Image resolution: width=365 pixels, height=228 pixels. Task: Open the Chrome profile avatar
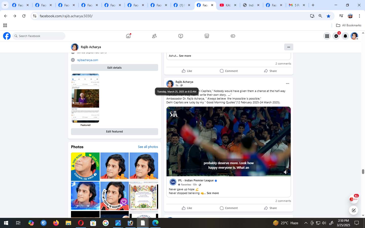point(350,16)
